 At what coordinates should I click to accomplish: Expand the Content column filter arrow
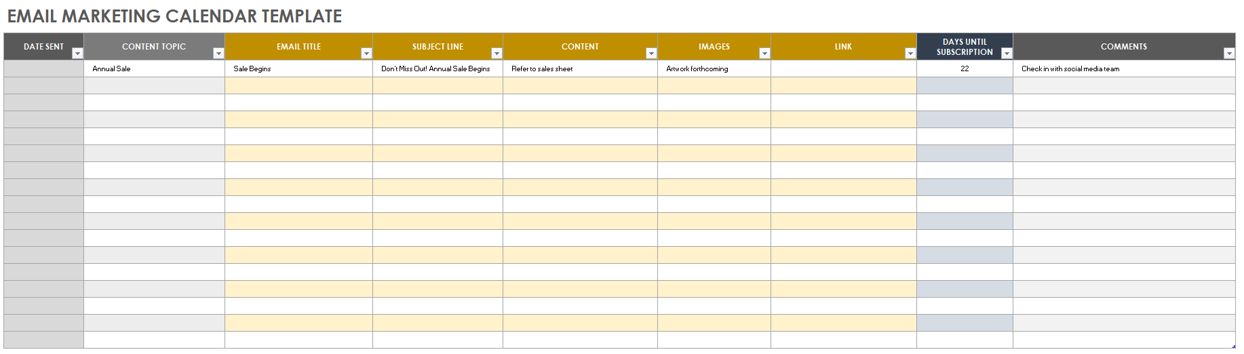651,54
